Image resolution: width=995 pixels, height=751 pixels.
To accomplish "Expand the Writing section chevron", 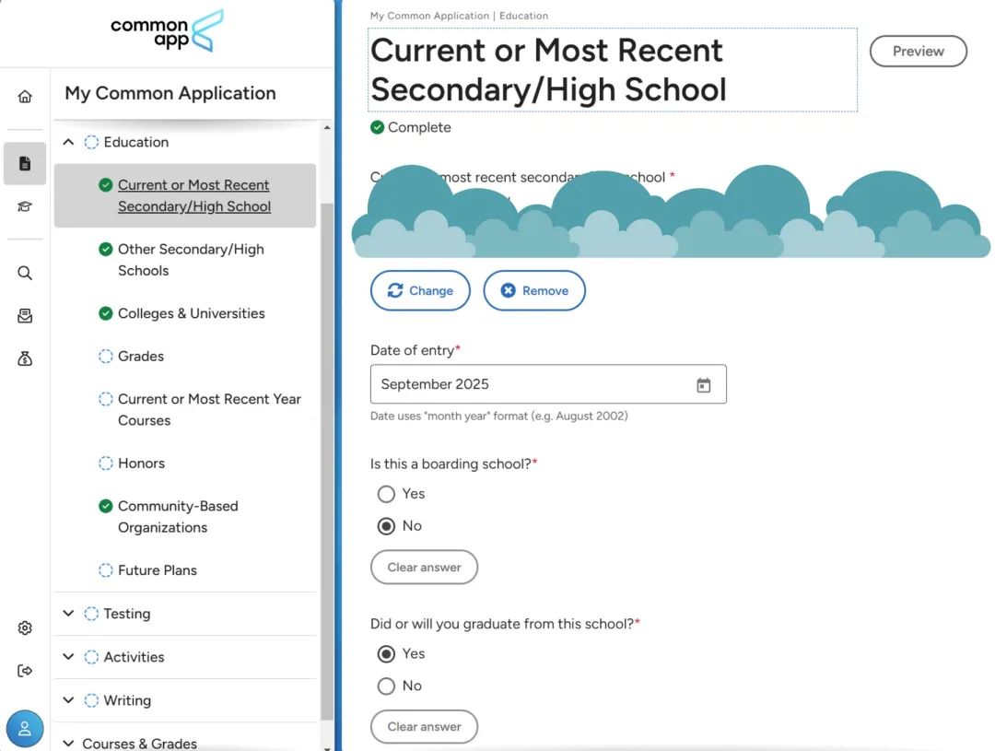I will tap(68, 700).
